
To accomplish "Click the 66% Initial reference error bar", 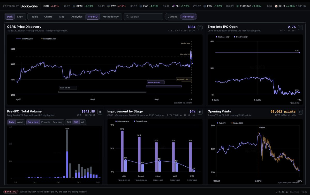I will click(x=122, y=151).
